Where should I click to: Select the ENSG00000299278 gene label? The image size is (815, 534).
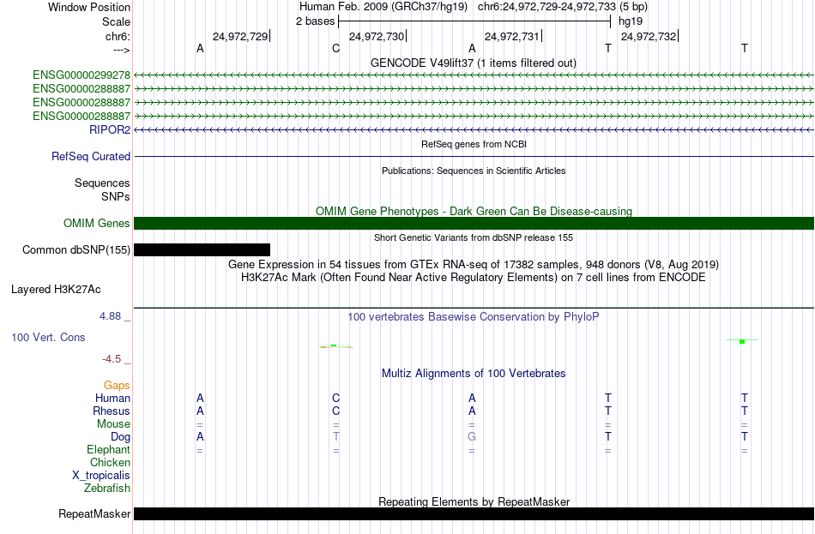(x=81, y=75)
